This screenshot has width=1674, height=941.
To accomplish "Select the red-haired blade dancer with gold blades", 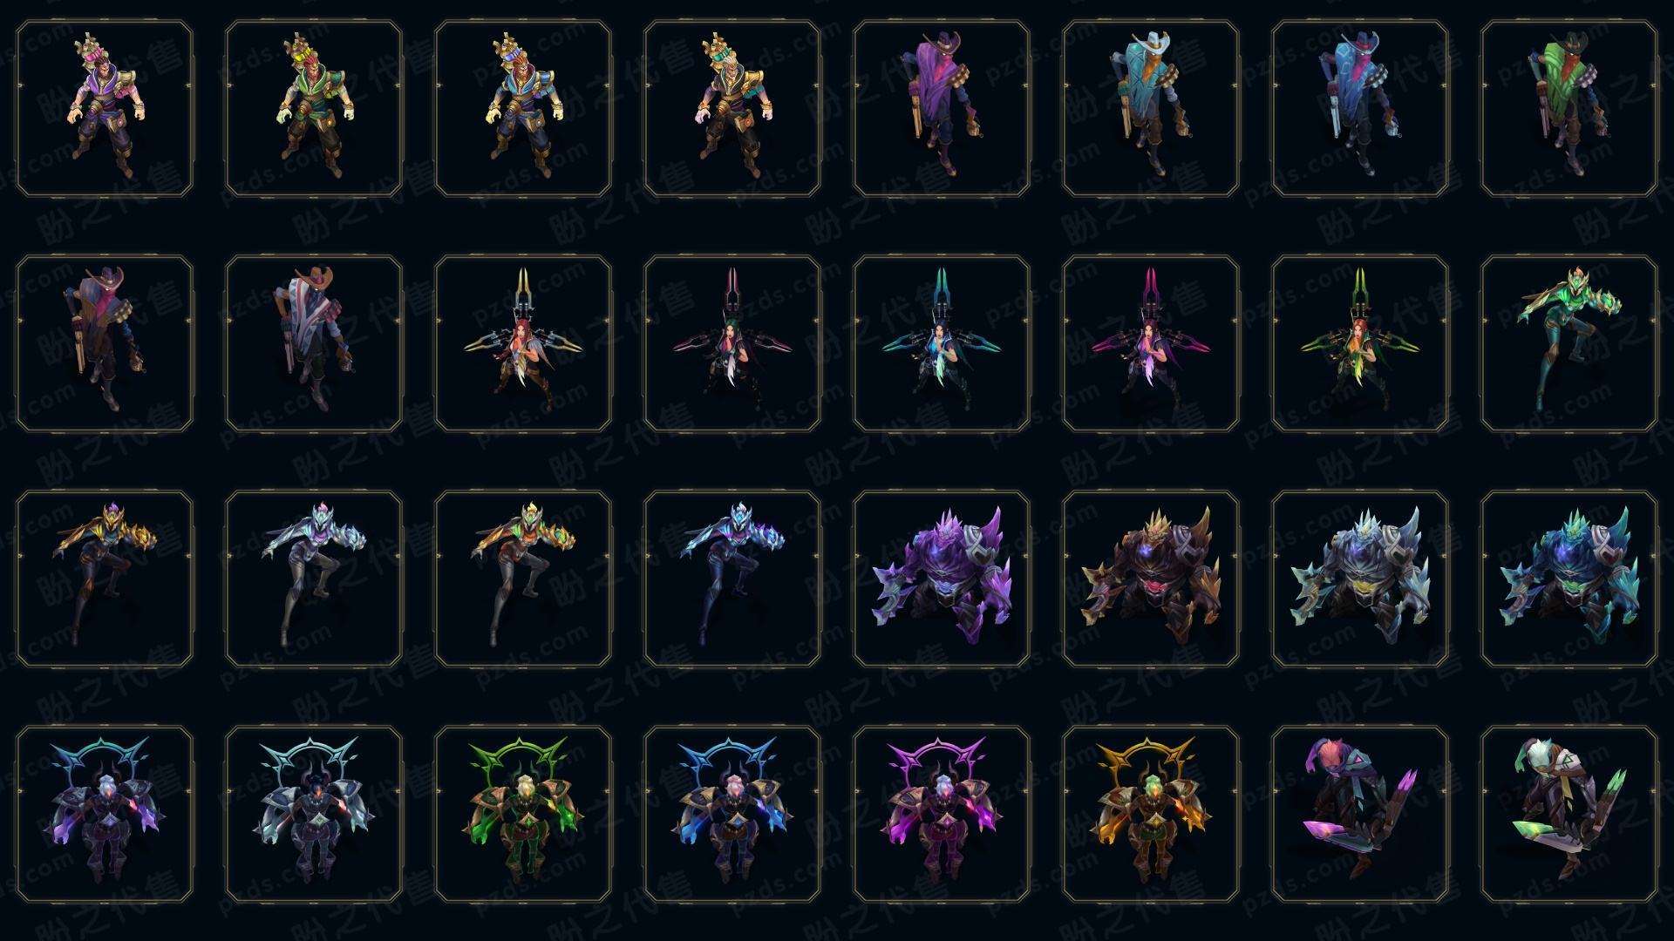I will 523,343.
